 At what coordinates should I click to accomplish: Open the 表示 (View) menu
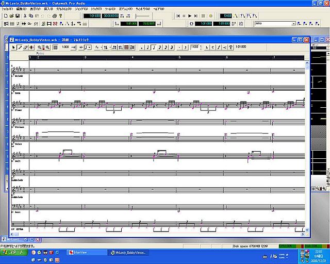point(35,9)
